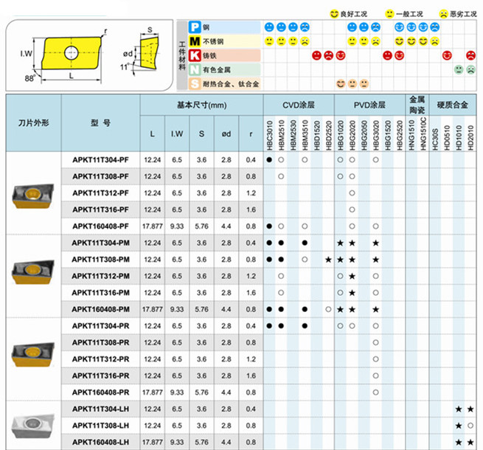This screenshot has height=450, width=483.
Task: Click the orange S heat-resistant alloy icon
Action: click(x=195, y=84)
